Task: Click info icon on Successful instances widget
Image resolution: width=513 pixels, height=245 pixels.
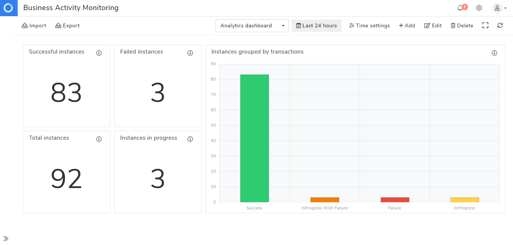Action: tap(99, 53)
